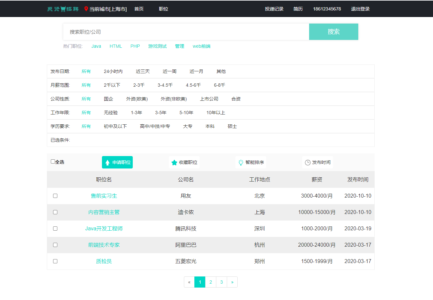Tick the checkbox for 售前实习生 row
Image resolution: width=433 pixels, height=300 pixels.
coord(55,196)
